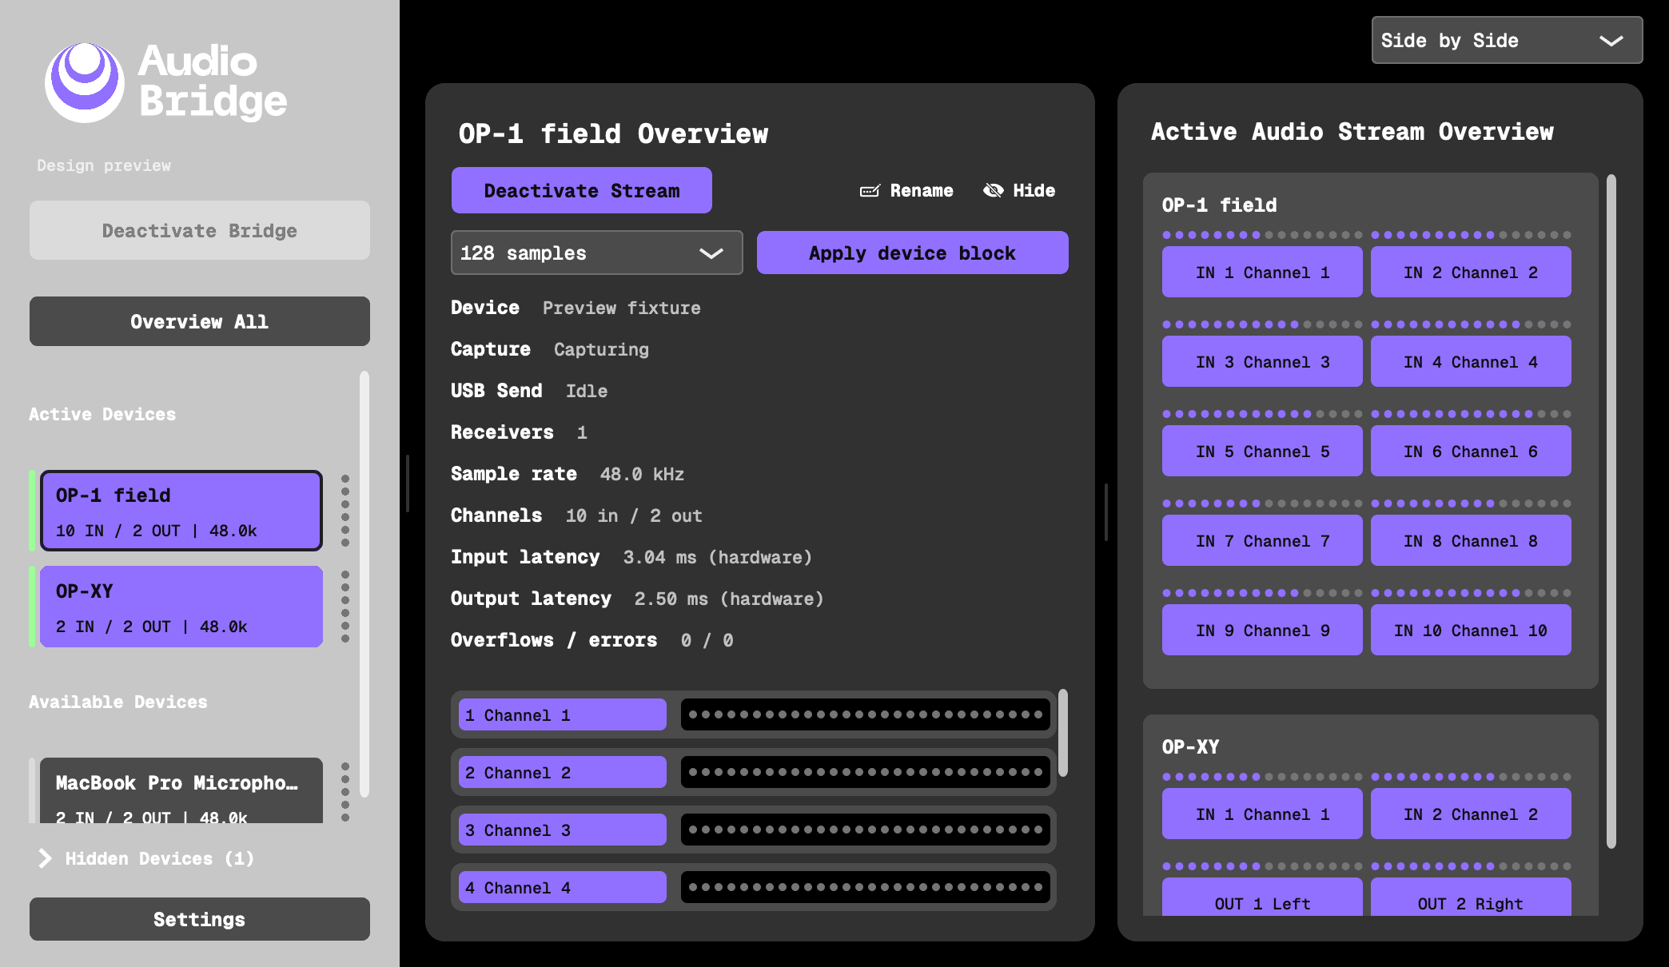Open Overview All view
The image size is (1669, 967).
(200, 321)
